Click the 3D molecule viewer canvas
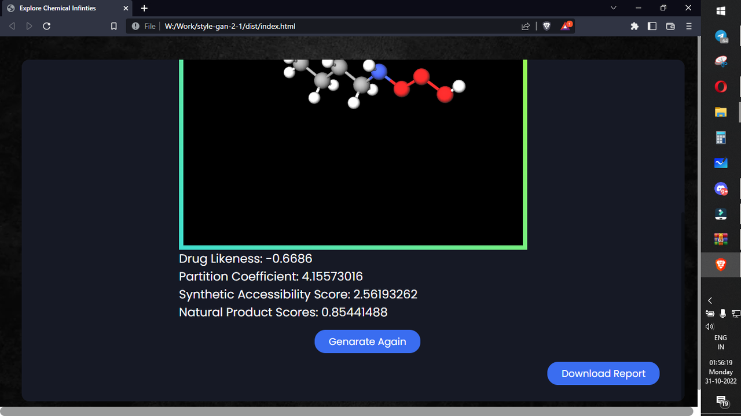Image resolution: width=741 pixels, height=416 pixels. 353,153
